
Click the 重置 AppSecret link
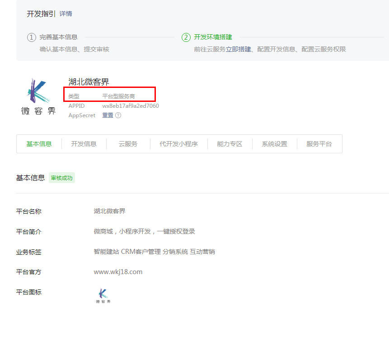click(108, 115)
